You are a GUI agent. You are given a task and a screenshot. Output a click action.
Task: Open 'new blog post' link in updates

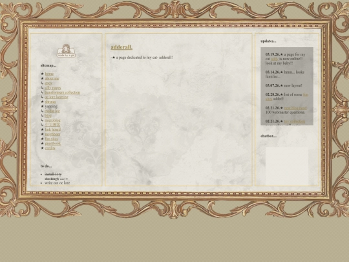tap(295, 108)
